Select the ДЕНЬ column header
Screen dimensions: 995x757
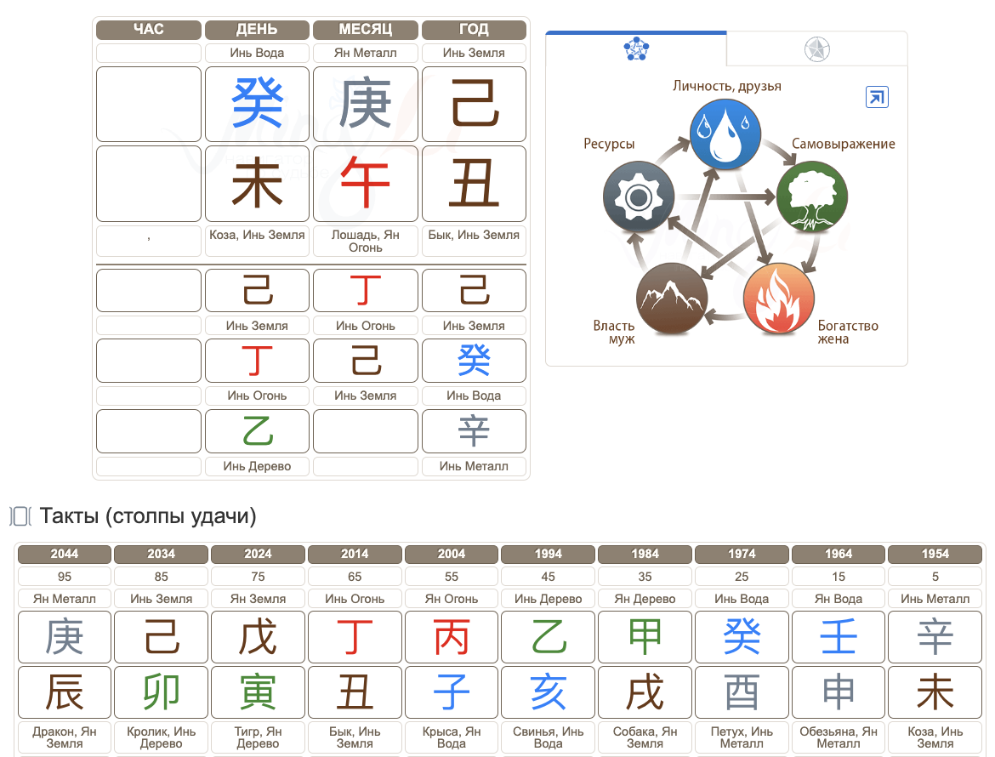pyautogui.click(x=257, y=30)
